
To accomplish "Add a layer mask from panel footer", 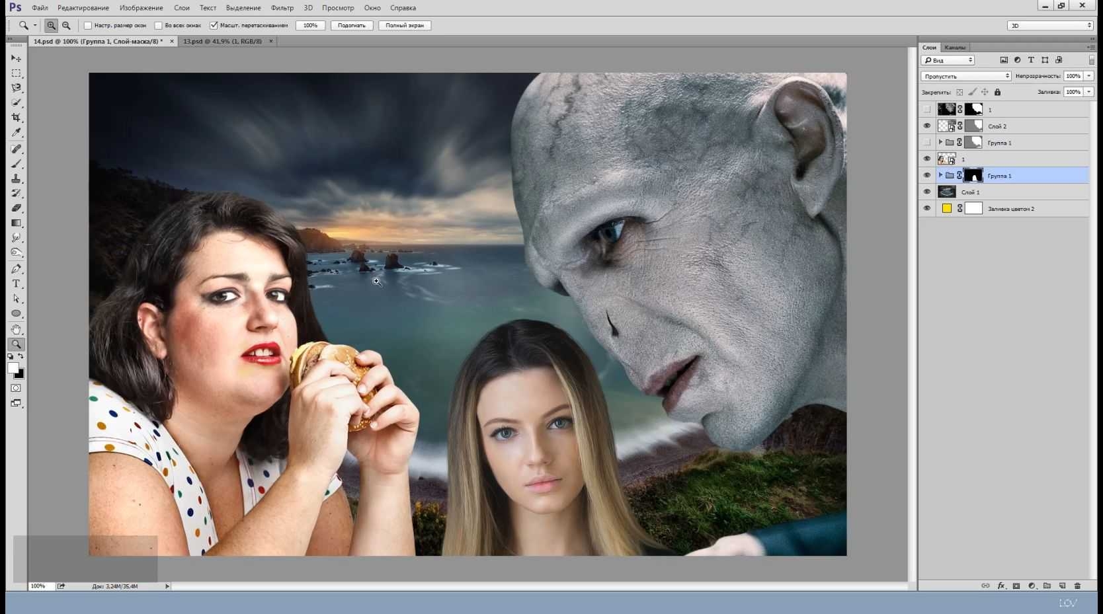I will pyautogui.click(x=1016, y=586).
